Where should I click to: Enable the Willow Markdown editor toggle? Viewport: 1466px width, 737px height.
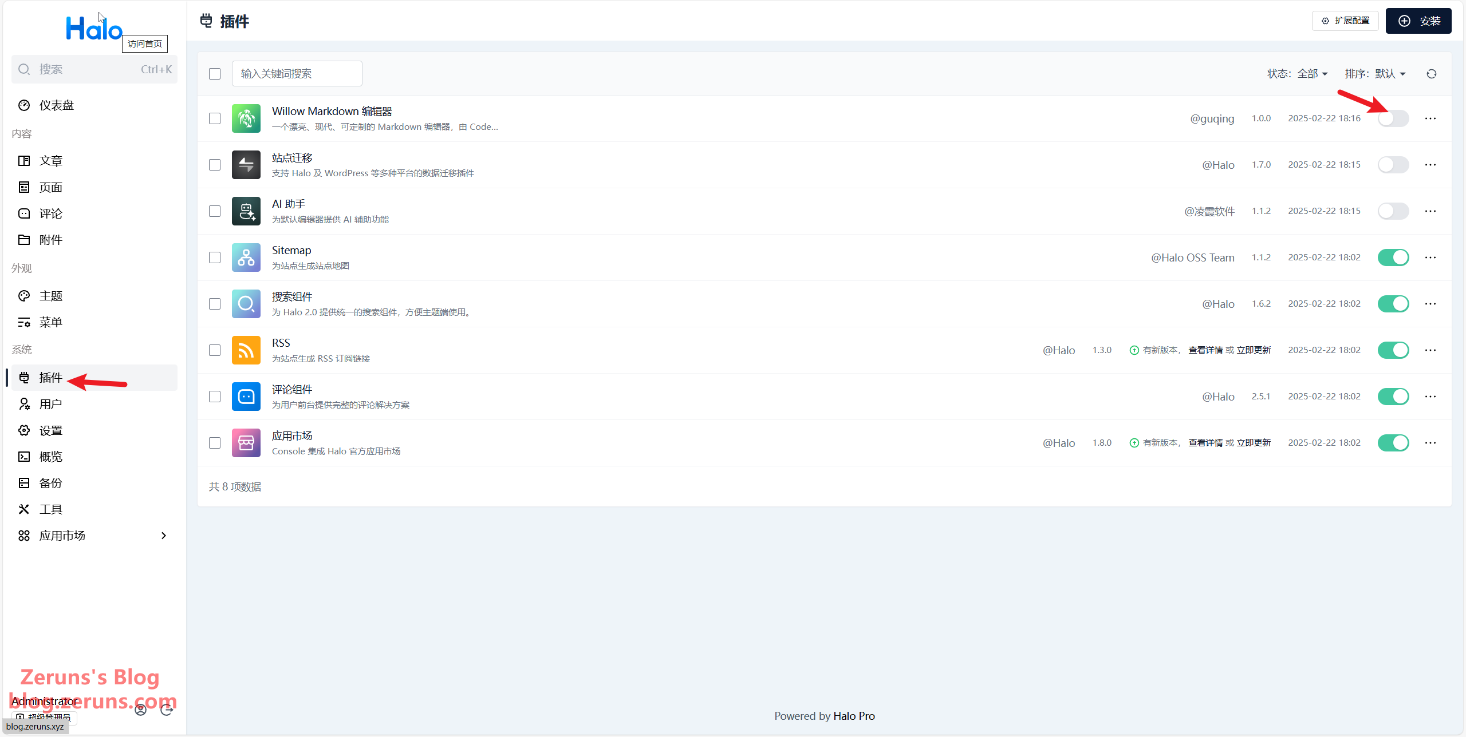1393,118
